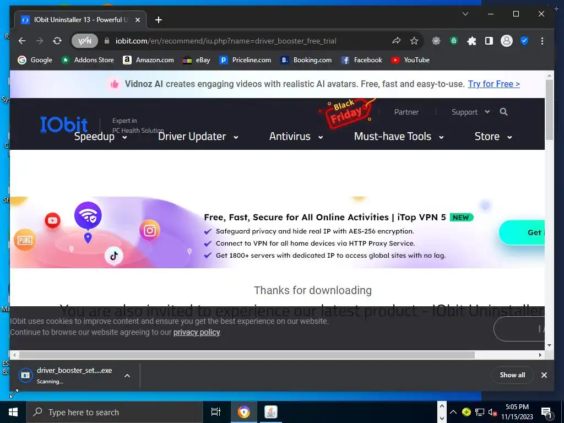Close the downloads bar
Image resolution: width=564 pixels, height=423 pixels.
(544, 375)
